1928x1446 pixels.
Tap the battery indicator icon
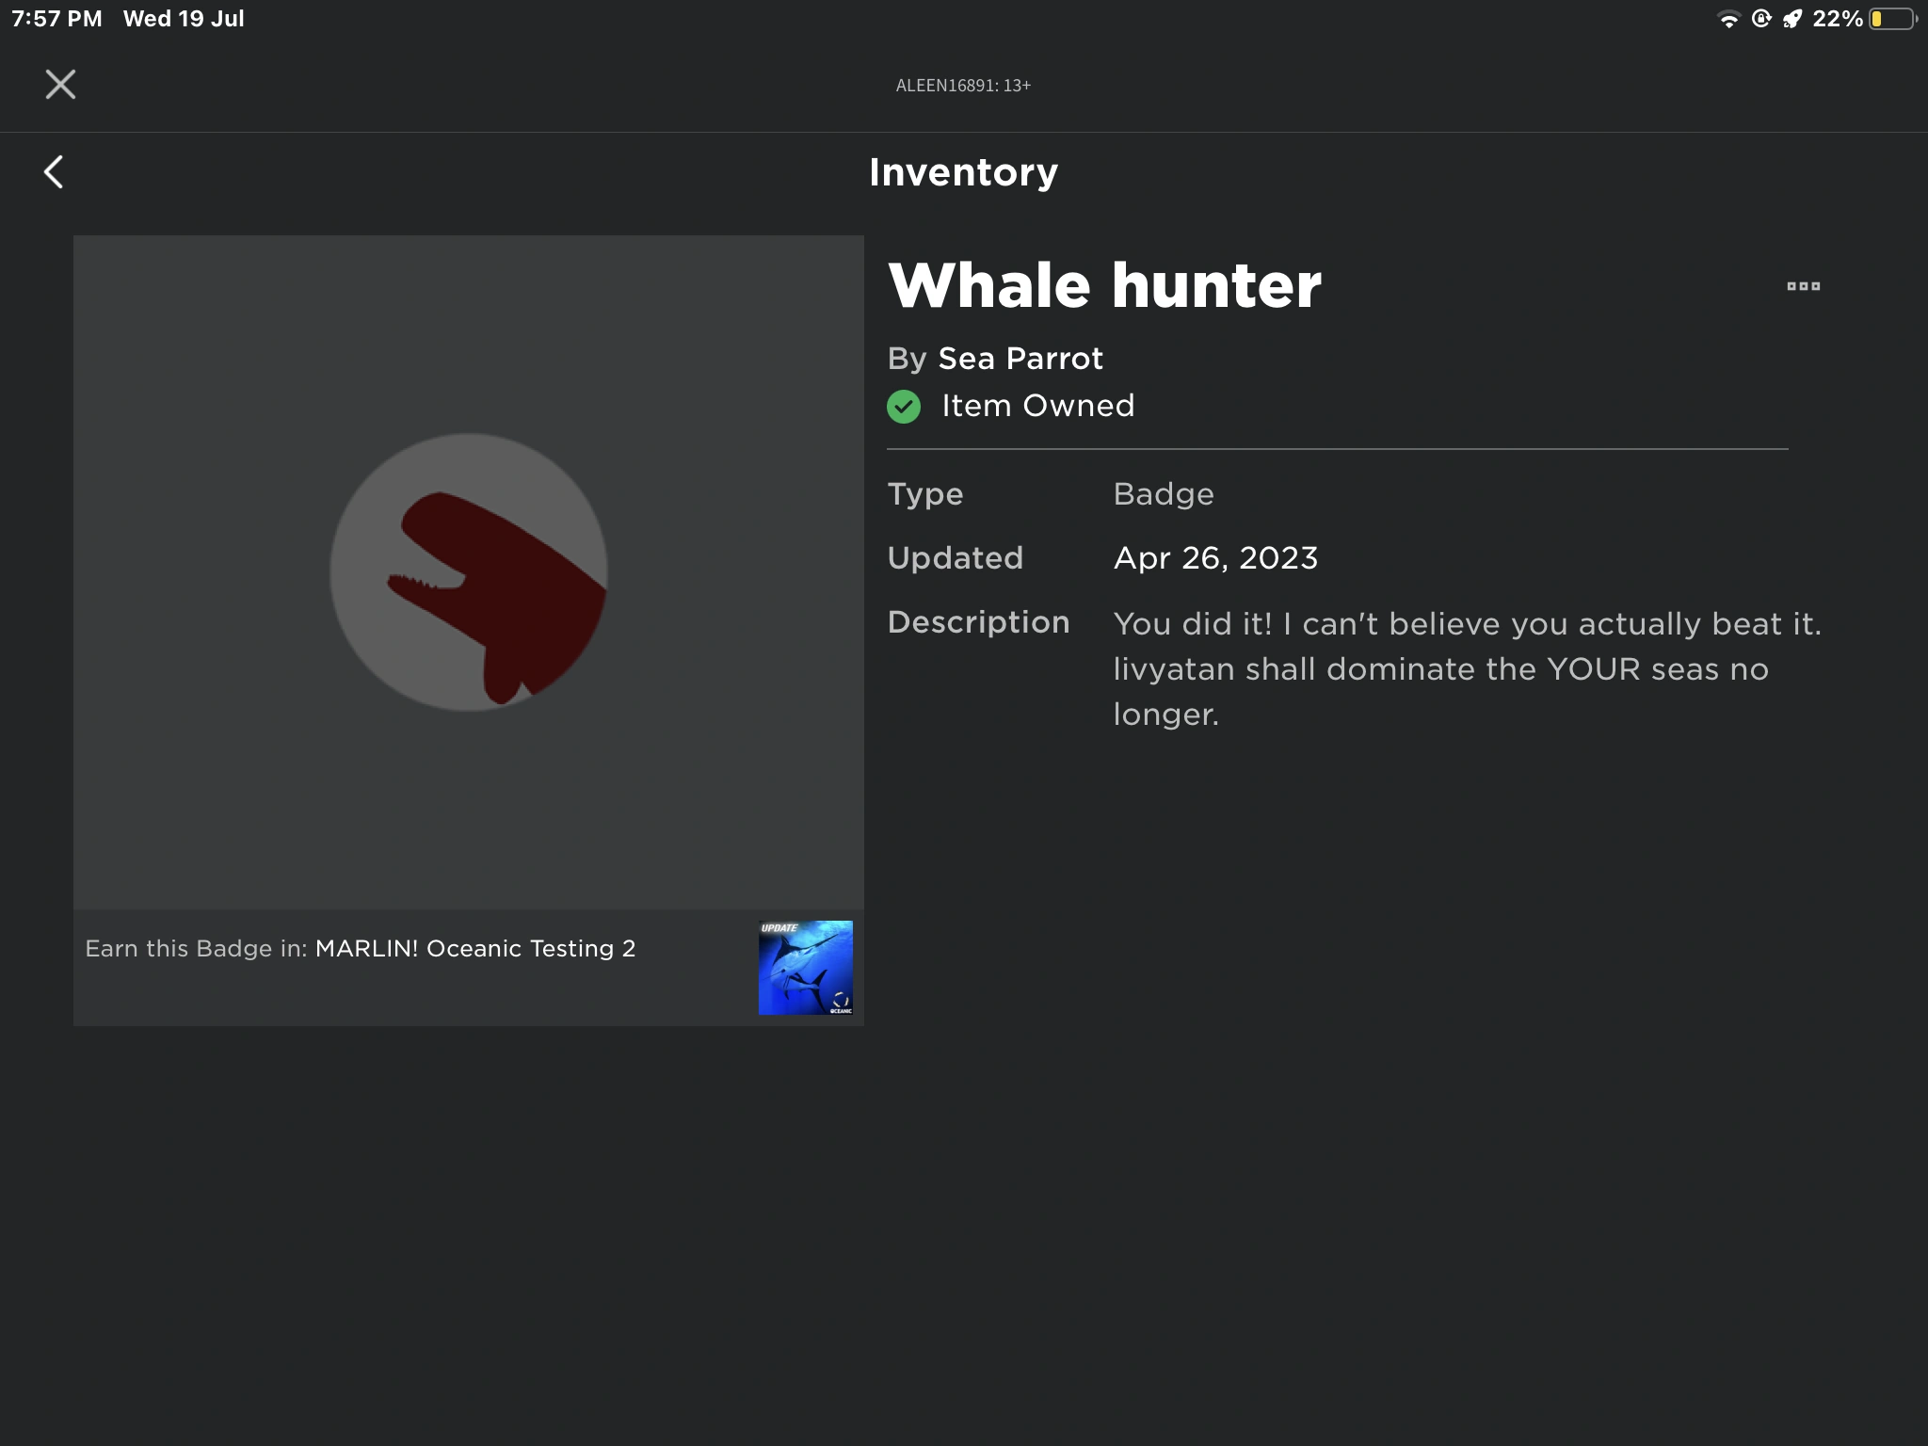point(1892,19)
